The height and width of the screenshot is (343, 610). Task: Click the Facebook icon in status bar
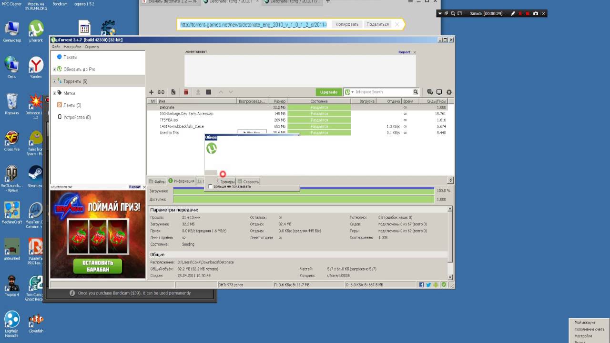point(422,285)
